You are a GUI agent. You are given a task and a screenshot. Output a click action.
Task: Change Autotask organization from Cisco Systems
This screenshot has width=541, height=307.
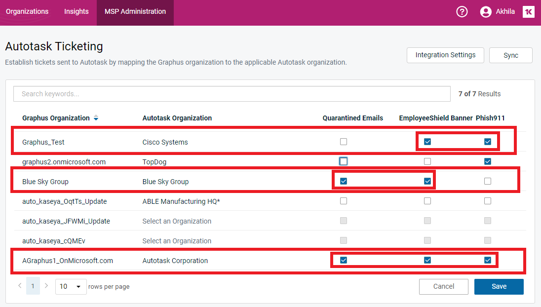coord(165,142)
